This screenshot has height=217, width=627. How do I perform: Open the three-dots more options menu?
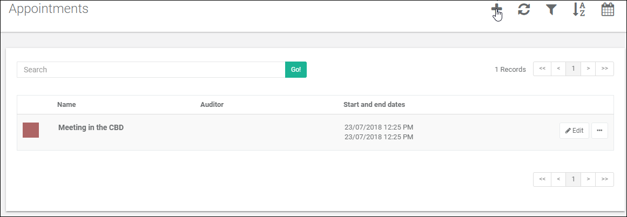pos(599,131)
